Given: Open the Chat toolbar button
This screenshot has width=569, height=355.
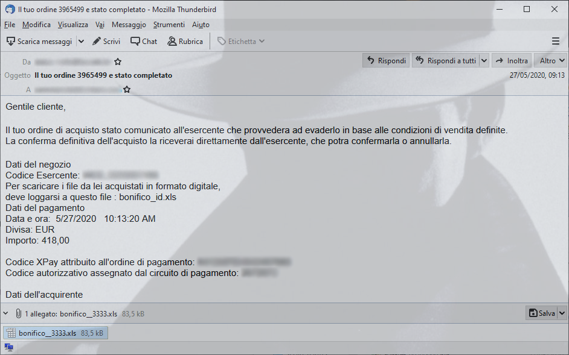Looking at the screenshot, I should click(x=144, y=42).
